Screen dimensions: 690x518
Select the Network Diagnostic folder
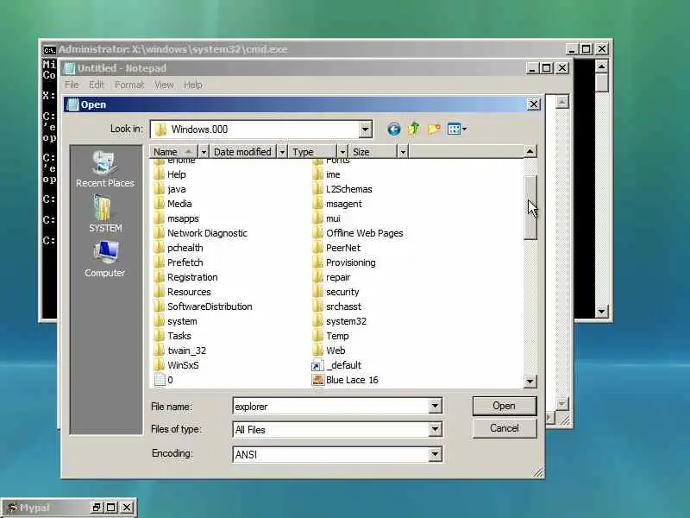click(x=201, y=233)
